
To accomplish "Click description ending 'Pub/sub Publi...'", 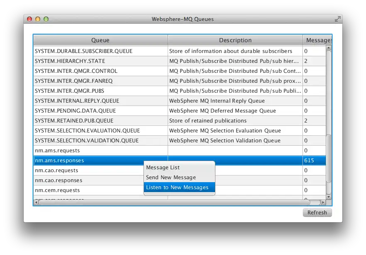I will (235, 91).
